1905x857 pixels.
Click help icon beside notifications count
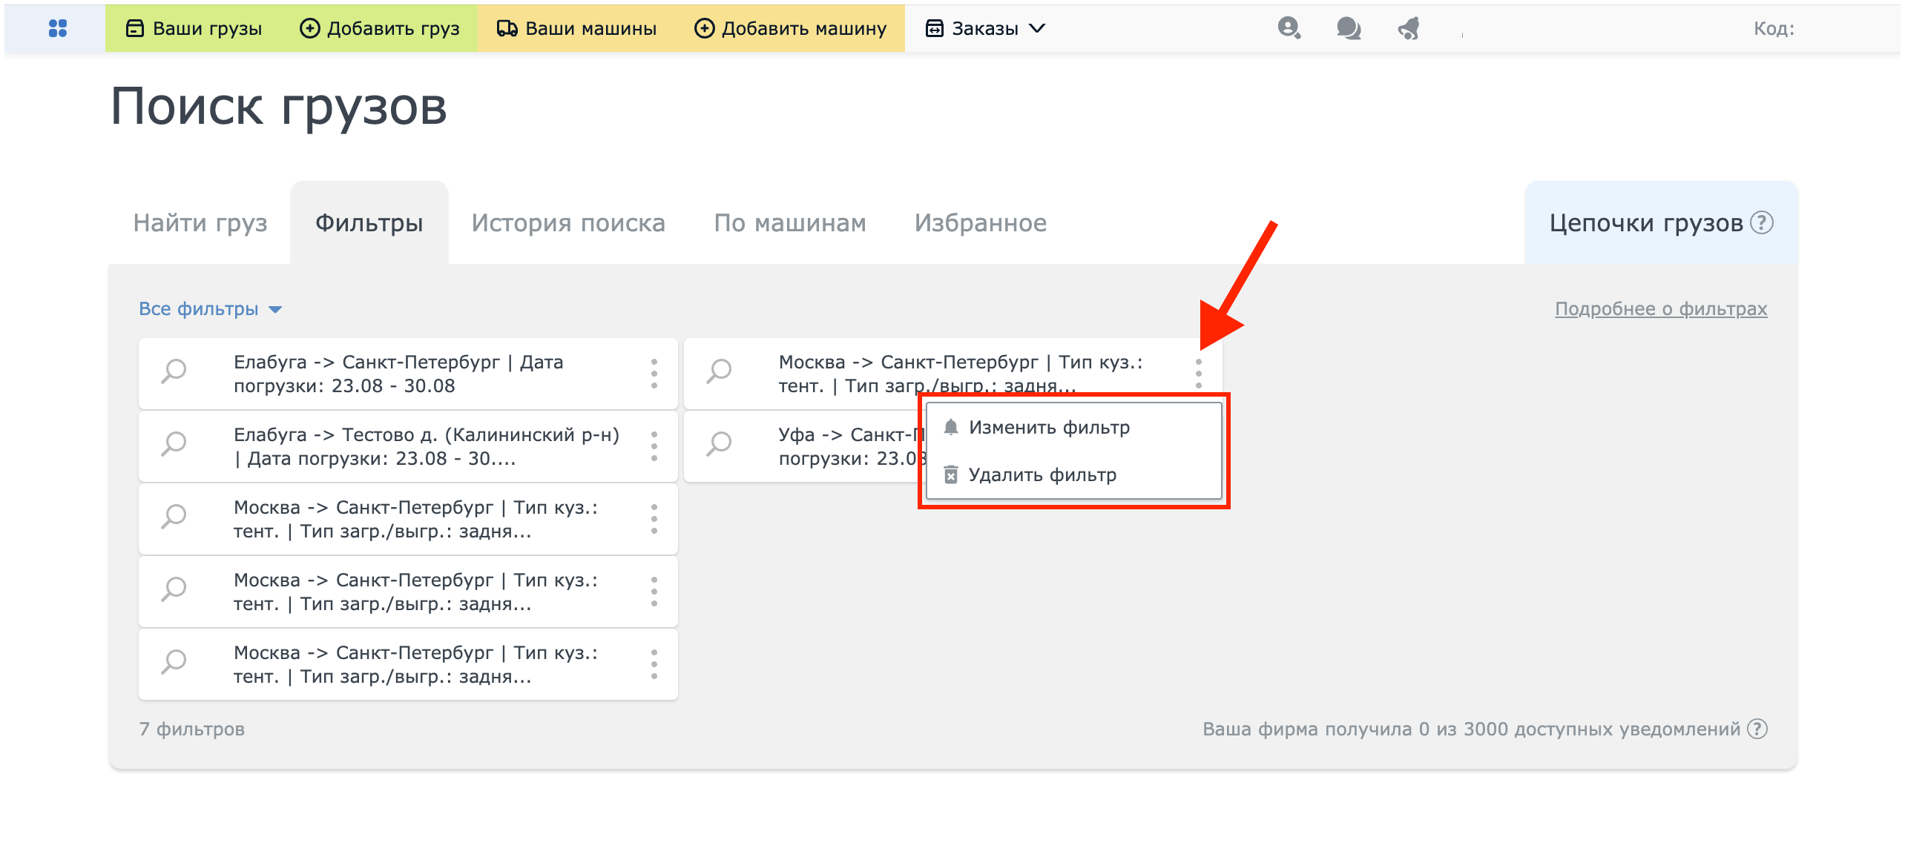coord(1757,729)
